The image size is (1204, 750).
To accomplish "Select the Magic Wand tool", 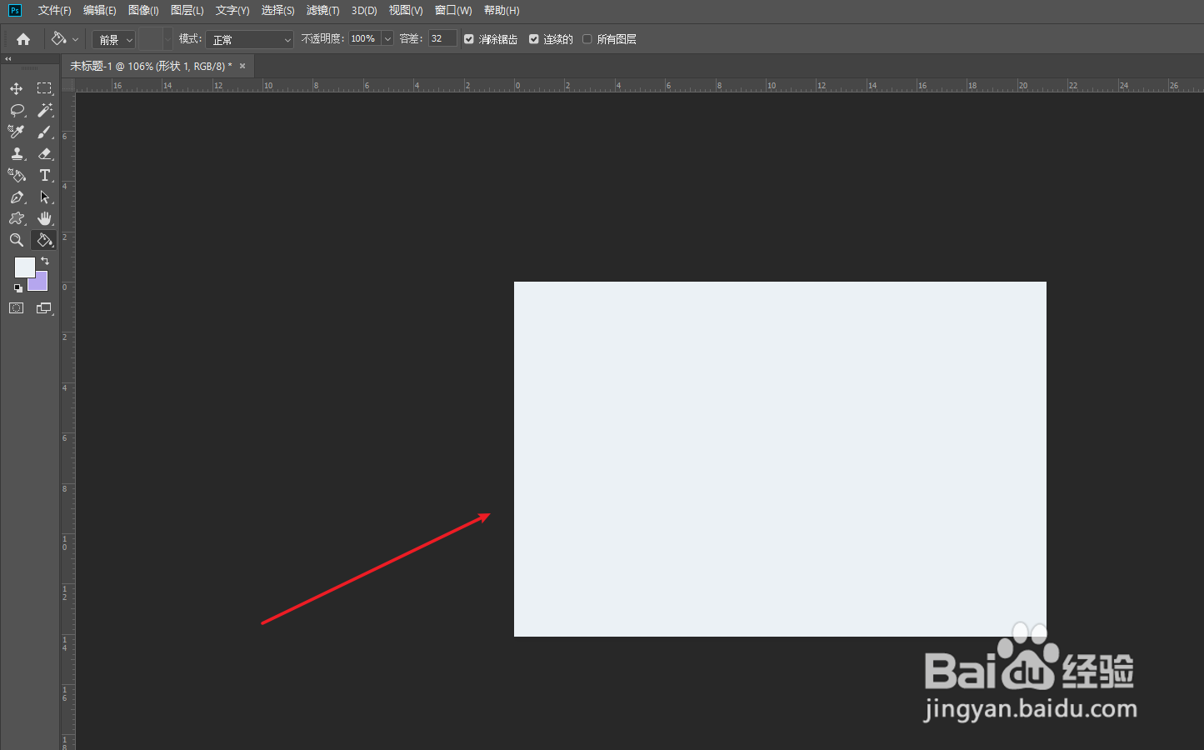I will (45, 110).
